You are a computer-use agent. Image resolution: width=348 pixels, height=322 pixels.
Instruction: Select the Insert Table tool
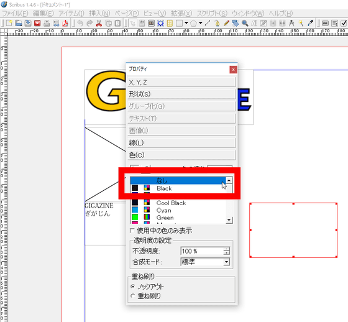170,23
